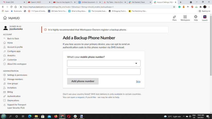Open About this workspace
Screen dimensions: 212x119
coord(17,64)
